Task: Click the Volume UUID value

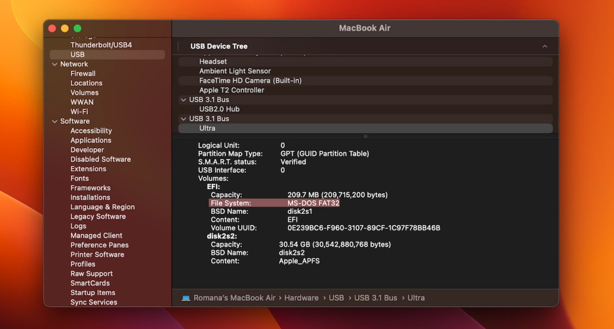Action: coord(364,228)
